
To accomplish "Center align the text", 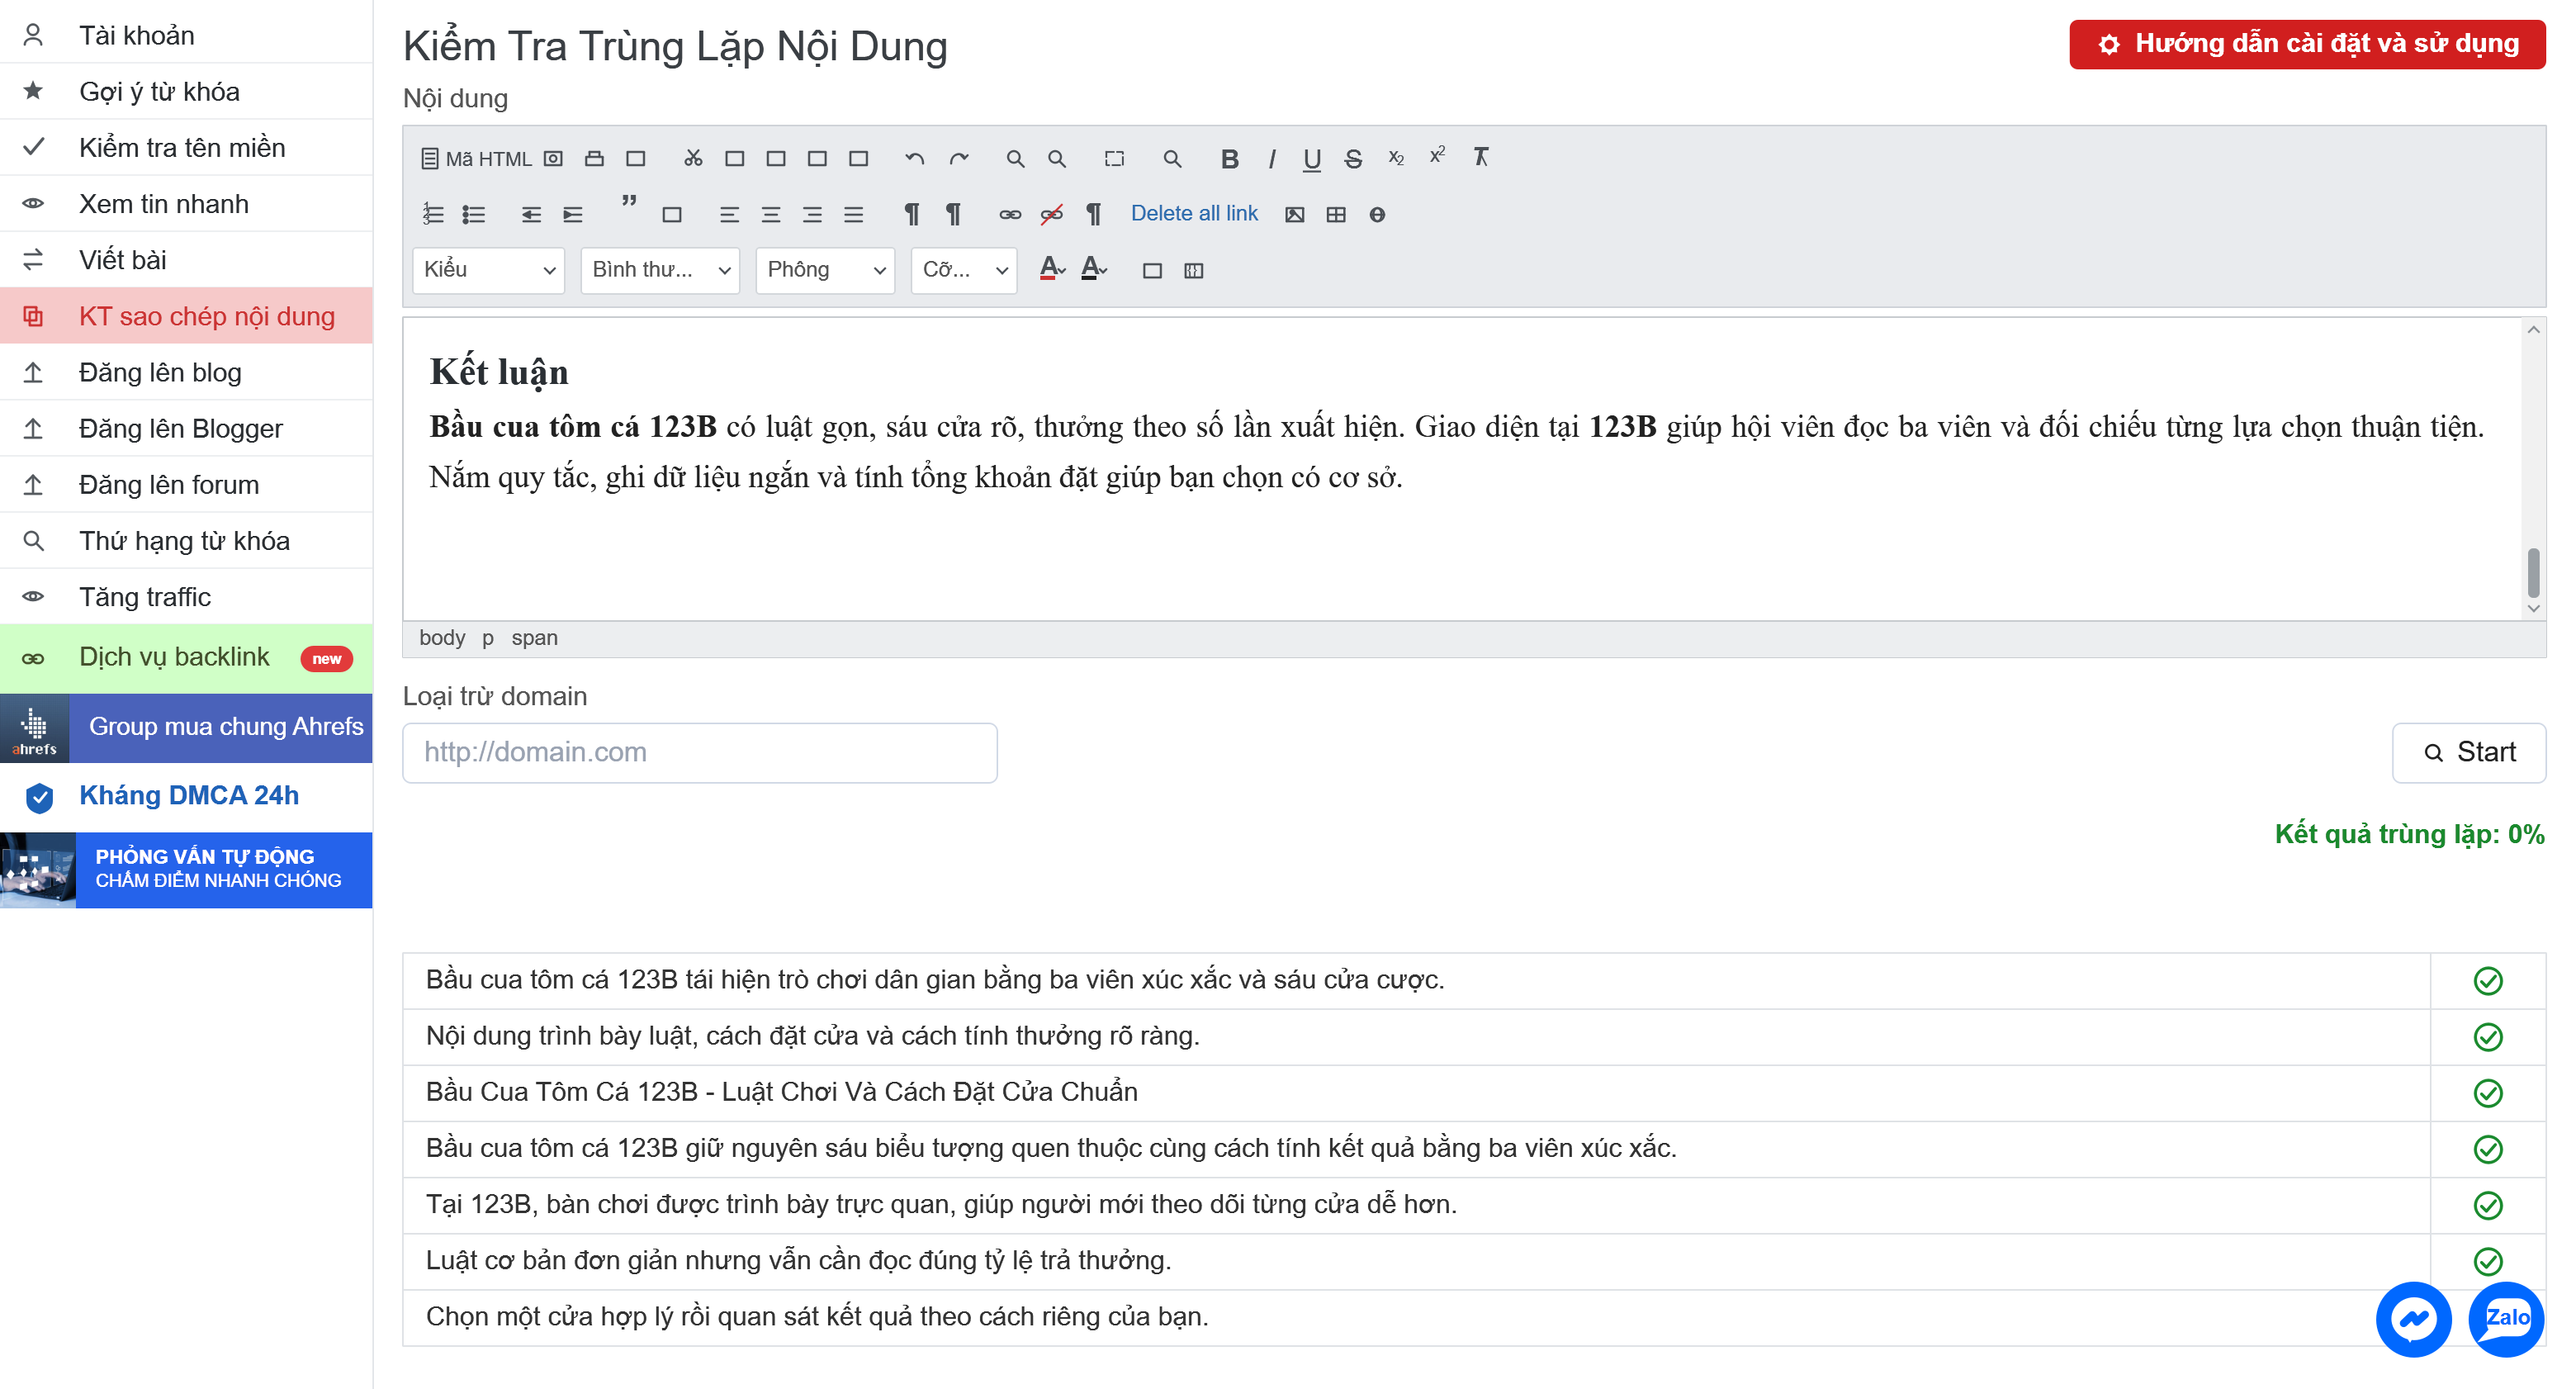I will (x=770, y=215).
